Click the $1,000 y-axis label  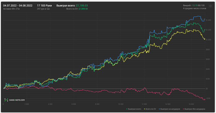(x=208, y=40)
